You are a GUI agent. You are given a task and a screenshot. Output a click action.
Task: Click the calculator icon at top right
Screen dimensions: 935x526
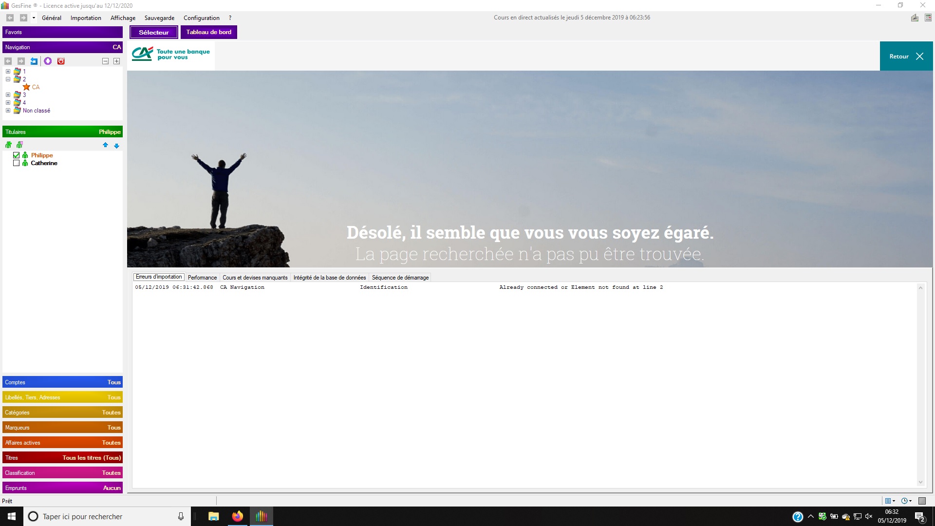(928, 18)
